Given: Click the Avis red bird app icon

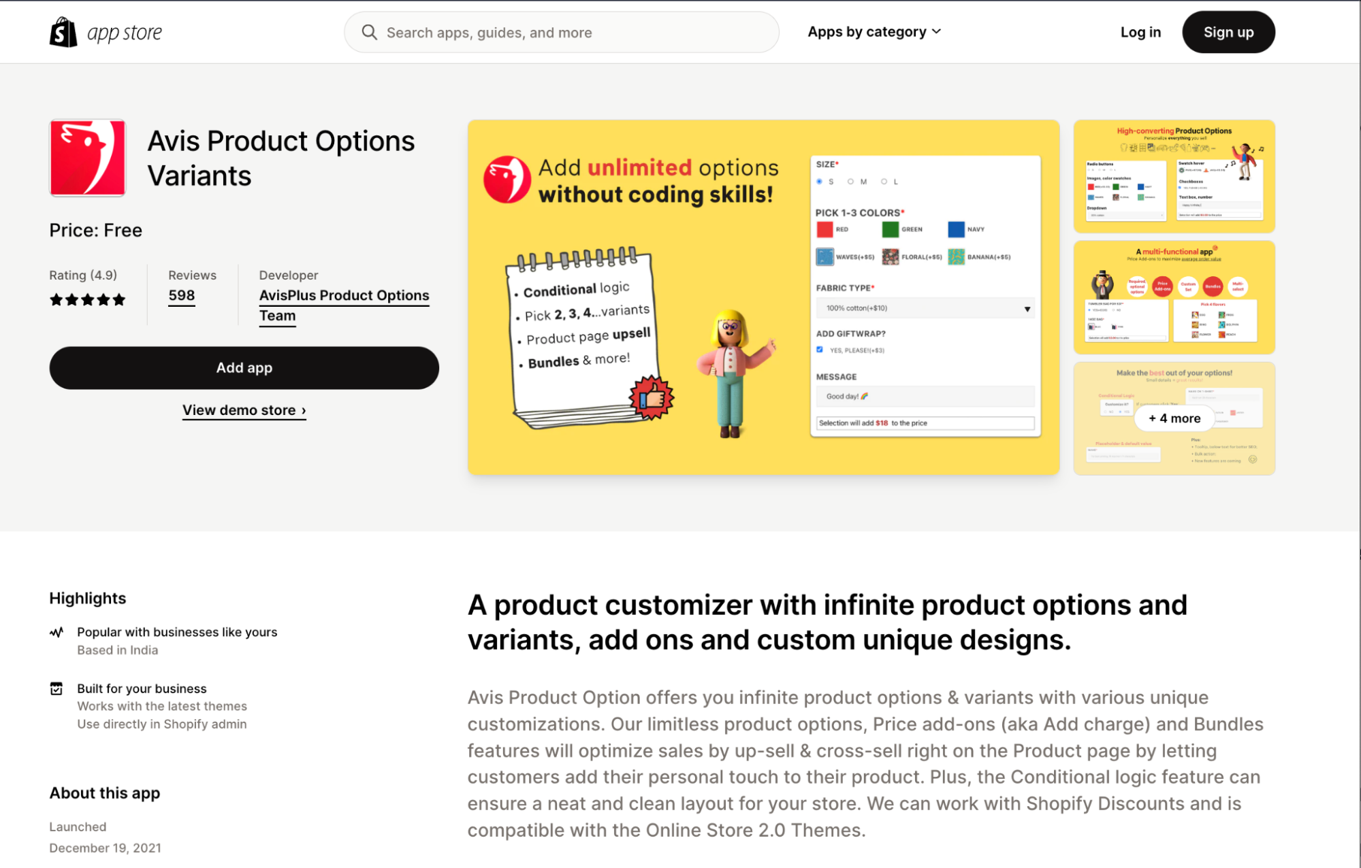Looking at the screenshot, I should coord(87,158).
